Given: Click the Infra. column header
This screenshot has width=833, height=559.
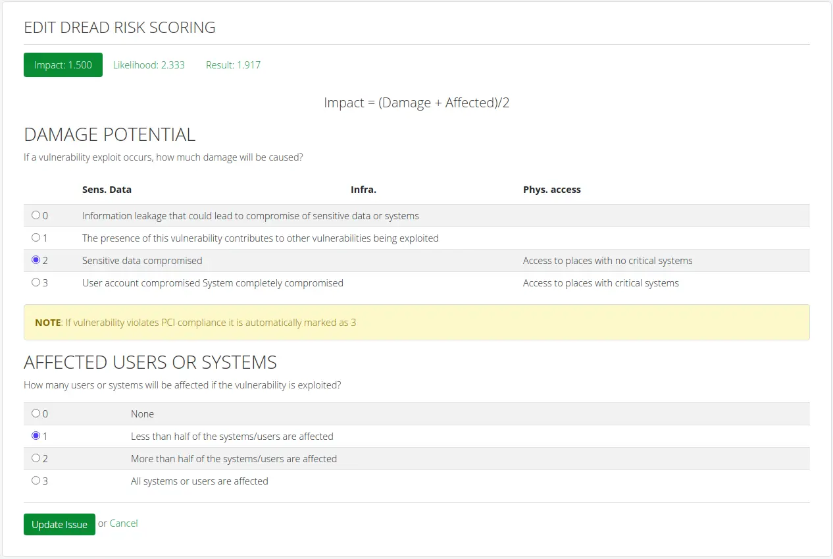Looking at the screenshot, I should pos(363,189).
